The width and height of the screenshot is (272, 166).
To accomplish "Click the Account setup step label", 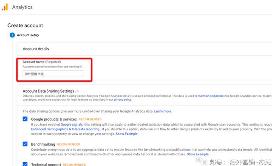I will 28,35.
